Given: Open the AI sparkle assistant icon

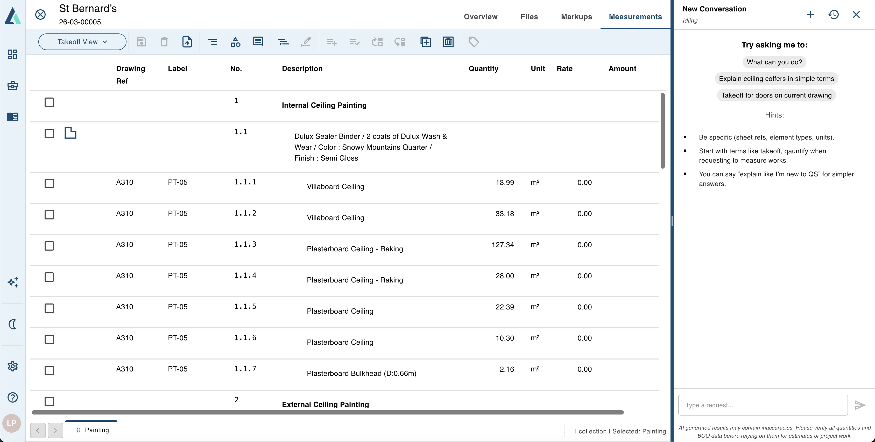Looking at the screenshot, I should 12,282.
